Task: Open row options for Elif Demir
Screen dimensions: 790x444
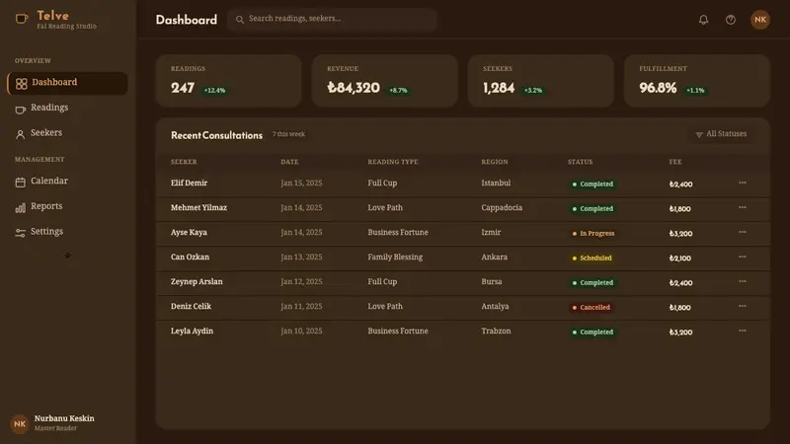Action: 743,183
